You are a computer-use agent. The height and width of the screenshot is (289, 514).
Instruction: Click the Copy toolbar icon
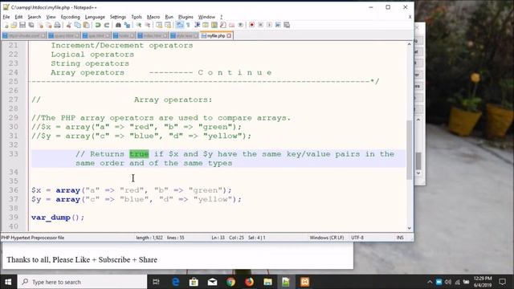(x=77, y=25)
